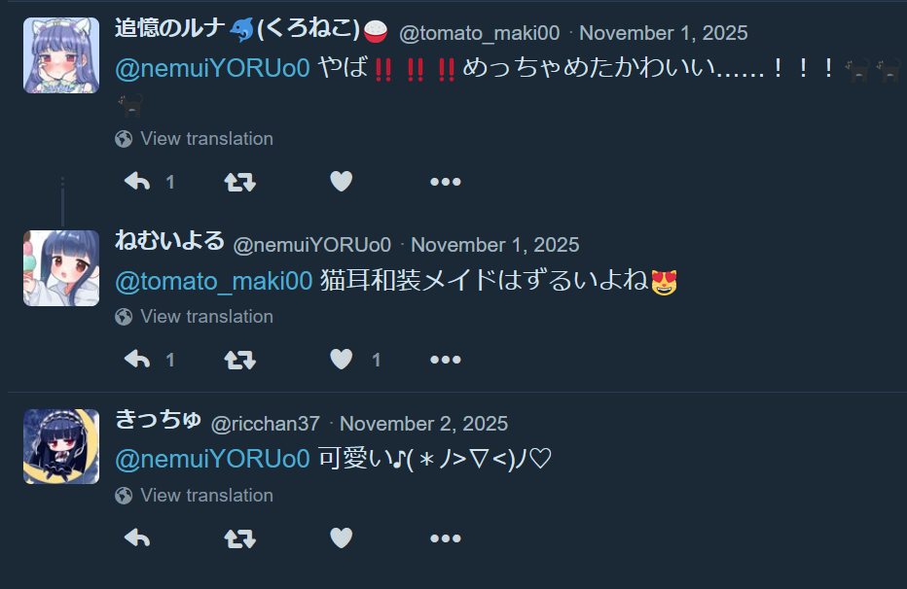Open more options on きっちゅ's tweet

point(446,538)
